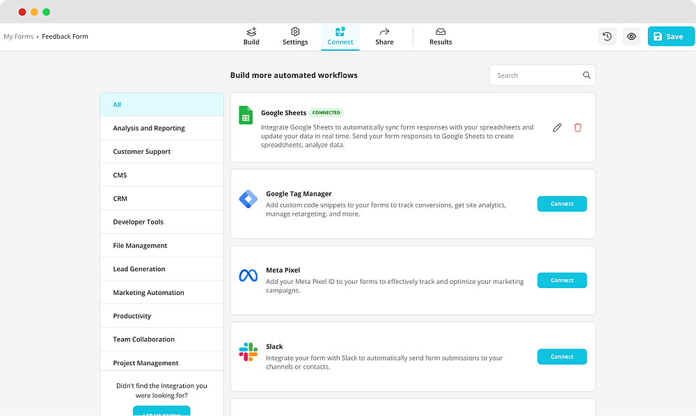Open the Settings tab
This screenshot has height=416, width=696.
click(295, 37)
